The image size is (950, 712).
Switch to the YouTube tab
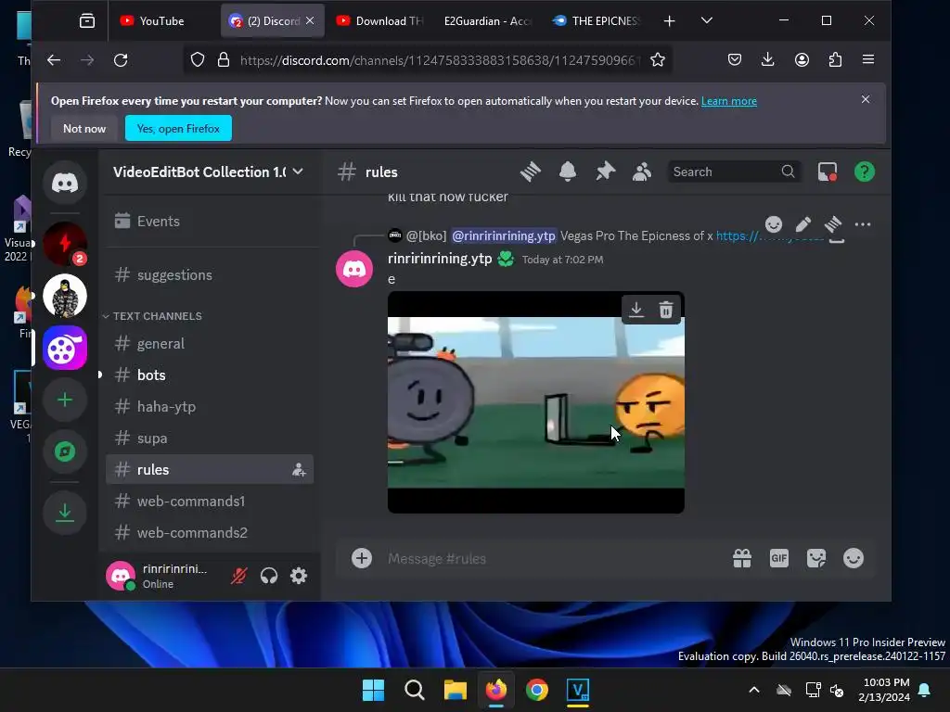[x=163, y=21]
